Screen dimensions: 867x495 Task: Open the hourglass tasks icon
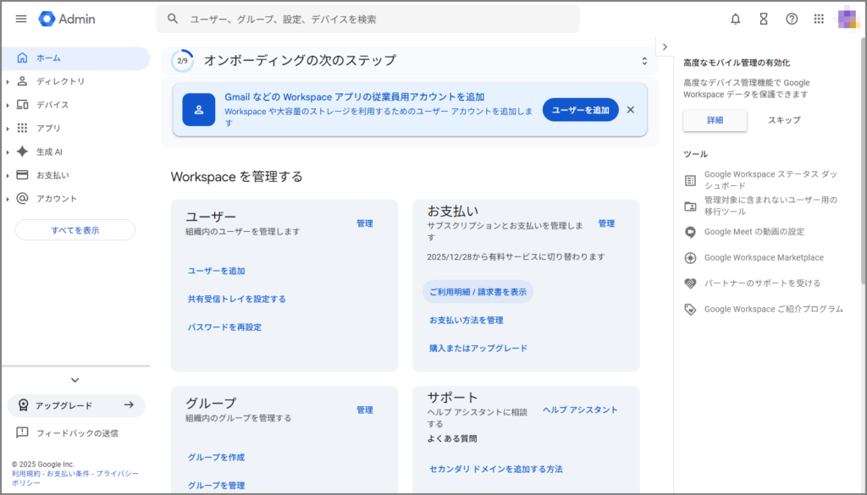coord(763,19)
